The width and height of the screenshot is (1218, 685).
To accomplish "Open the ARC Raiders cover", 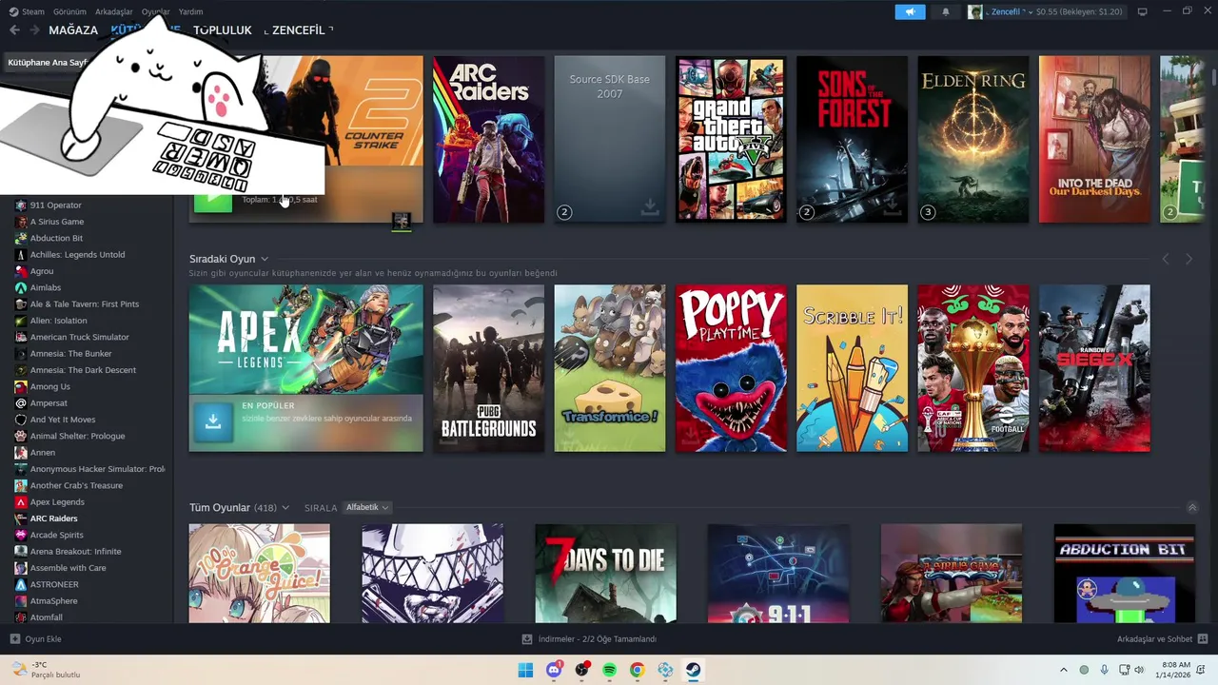I will [x=488, y=139].
